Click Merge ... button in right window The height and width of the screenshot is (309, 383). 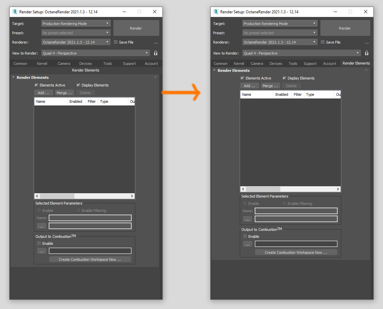[x=270, y=85]
